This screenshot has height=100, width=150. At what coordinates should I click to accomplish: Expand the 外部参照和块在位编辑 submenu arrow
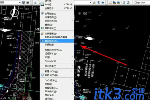pyautogui.click(x=72, y=37)
